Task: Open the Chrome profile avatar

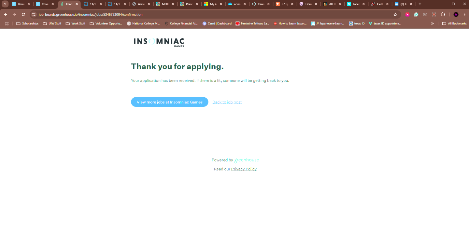Action: (456, 14)
